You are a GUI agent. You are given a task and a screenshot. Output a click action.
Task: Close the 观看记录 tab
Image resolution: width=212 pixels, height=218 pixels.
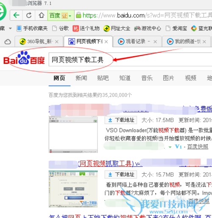[x=155, y=42]
